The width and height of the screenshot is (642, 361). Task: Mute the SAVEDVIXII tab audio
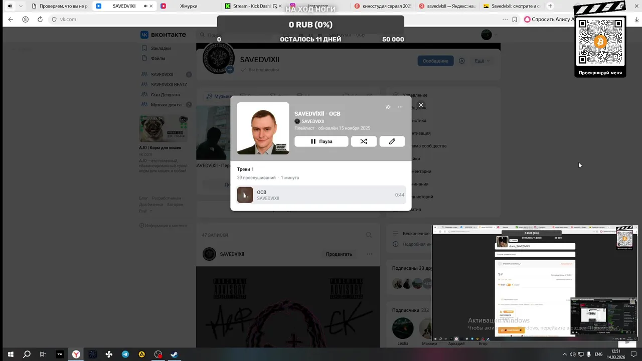pyautogui.click(x=146, y=6)
